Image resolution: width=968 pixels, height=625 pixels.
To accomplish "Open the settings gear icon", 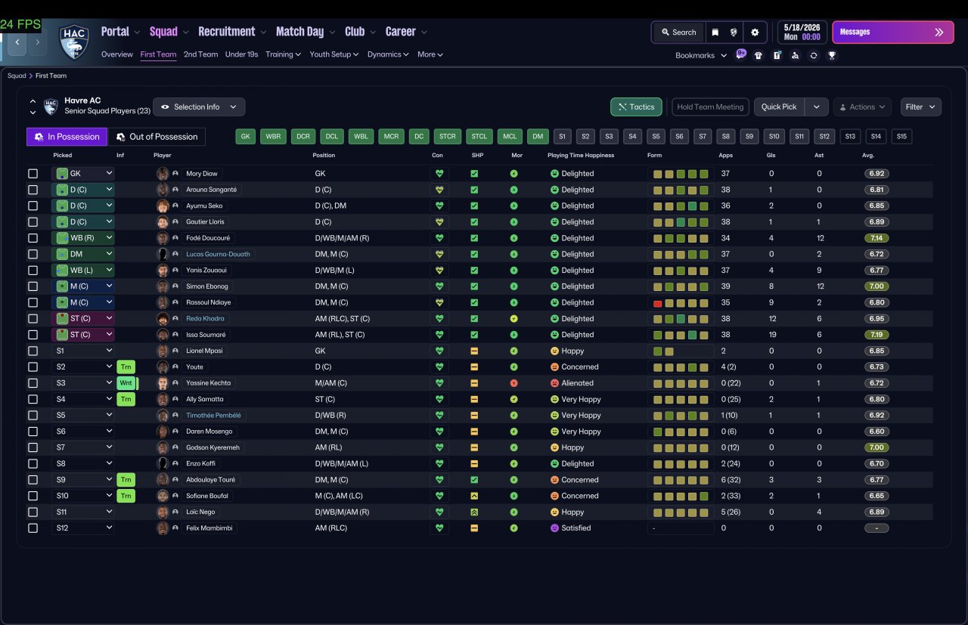I will coord(755,32).
